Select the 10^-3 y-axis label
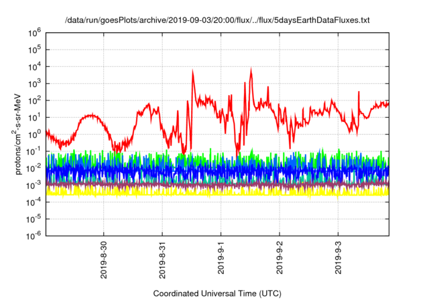Image resolution: width=429 pixels, height=300 pixels. click(34, 185)
